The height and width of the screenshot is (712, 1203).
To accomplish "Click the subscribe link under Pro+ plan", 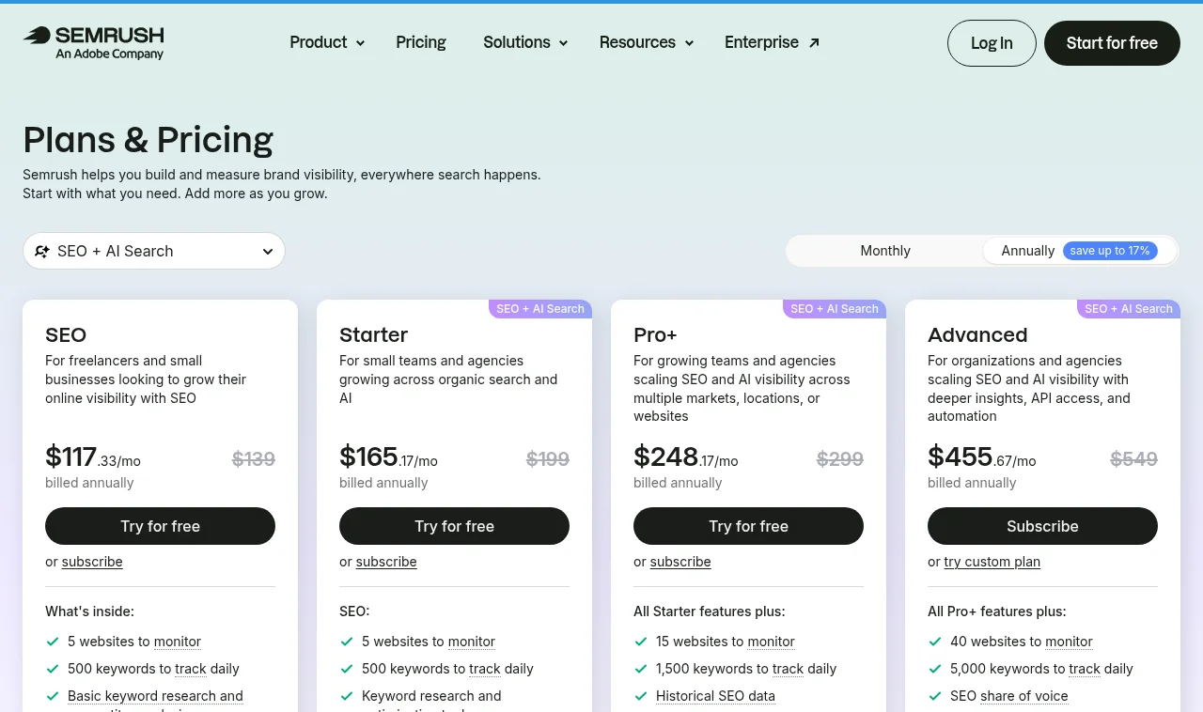I will pos(680,562).
